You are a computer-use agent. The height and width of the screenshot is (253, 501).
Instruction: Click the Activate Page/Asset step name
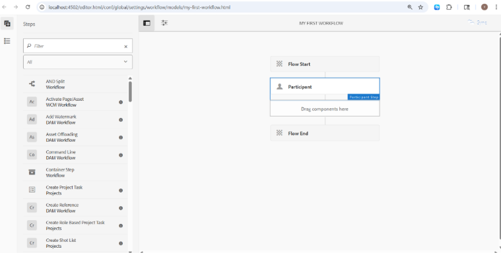(65, 99)
